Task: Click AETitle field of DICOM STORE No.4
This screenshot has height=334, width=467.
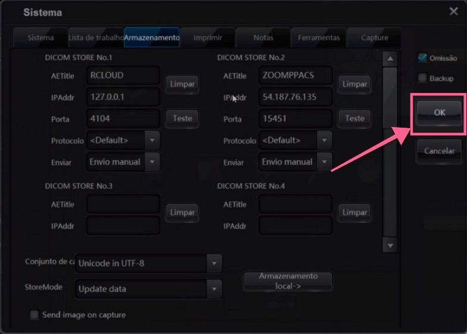Action: pyautogui.click(x=295, y=204)
